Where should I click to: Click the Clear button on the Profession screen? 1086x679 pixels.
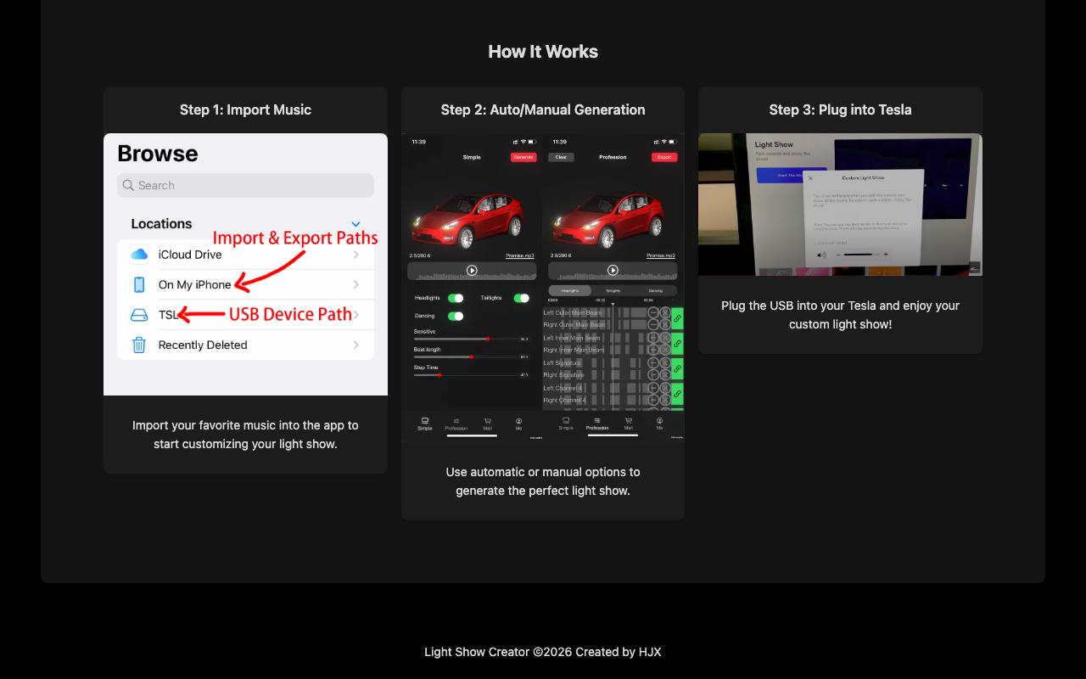(561, 157)
